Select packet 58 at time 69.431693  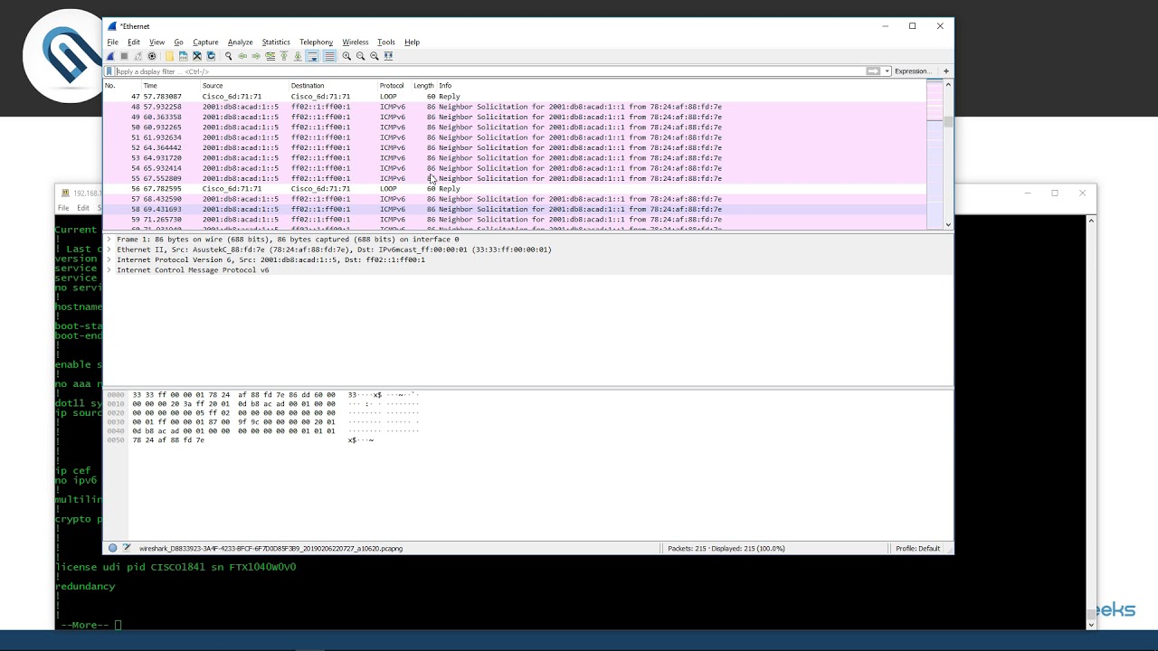(514, 210)
